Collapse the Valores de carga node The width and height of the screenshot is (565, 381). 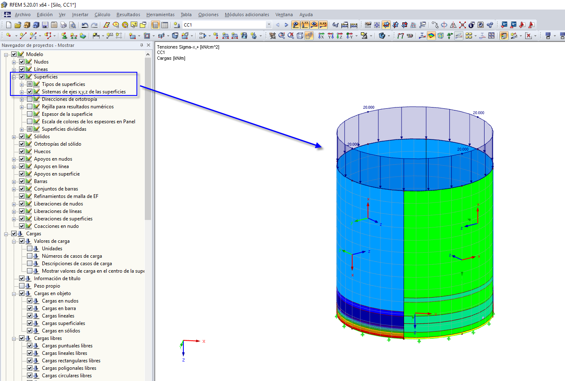[x=14, y=241]
